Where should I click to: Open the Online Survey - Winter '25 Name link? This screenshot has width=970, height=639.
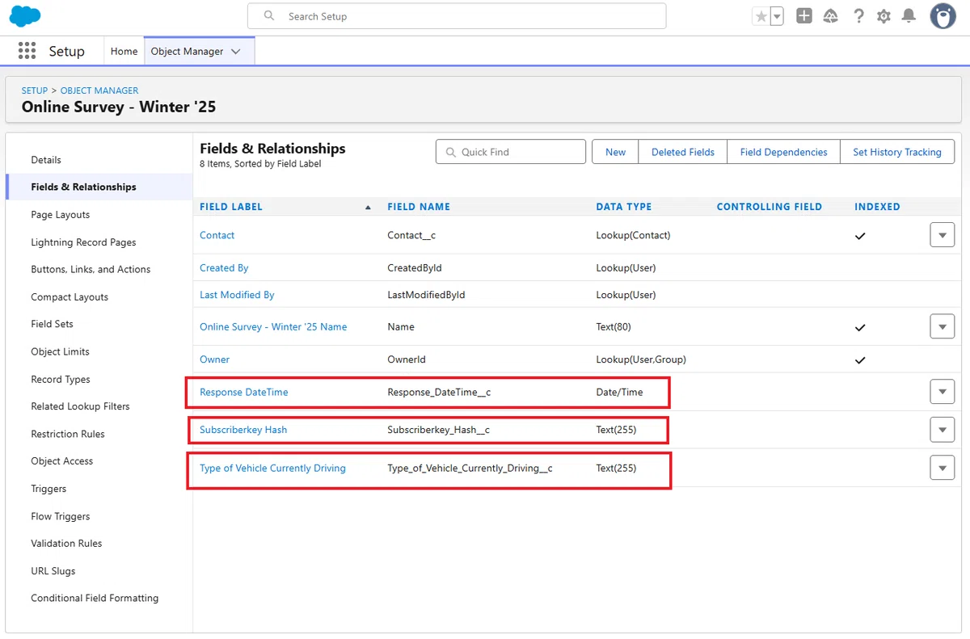[273, 327]
